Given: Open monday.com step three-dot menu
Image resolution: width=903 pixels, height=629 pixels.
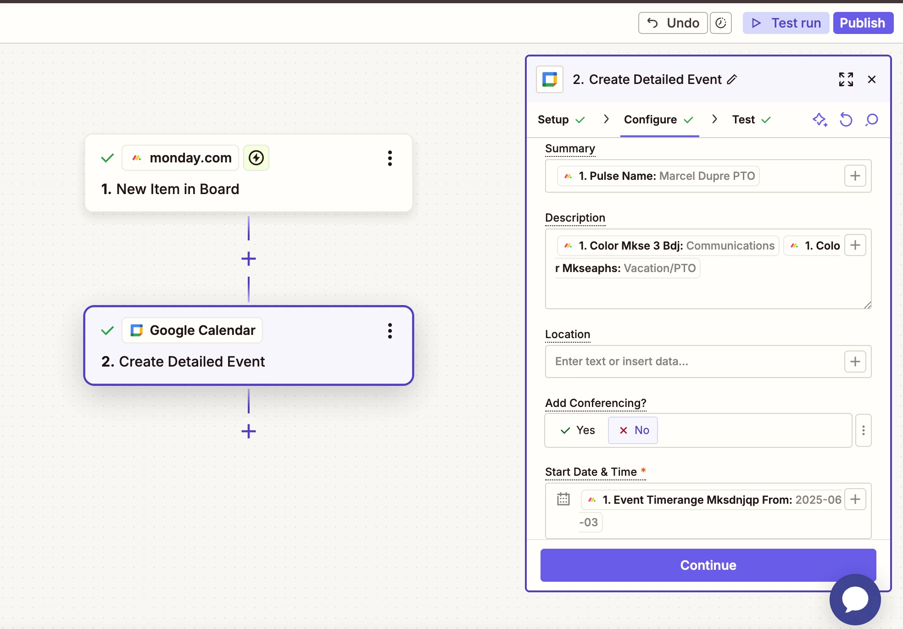Looking at the screenshot, I should 390,158.
